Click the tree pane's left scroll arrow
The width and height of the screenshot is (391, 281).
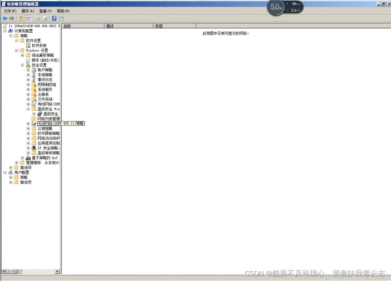click(x=4, y=271)
